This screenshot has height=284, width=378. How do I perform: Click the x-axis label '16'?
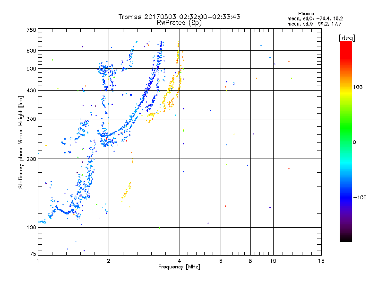pos(321,261)
